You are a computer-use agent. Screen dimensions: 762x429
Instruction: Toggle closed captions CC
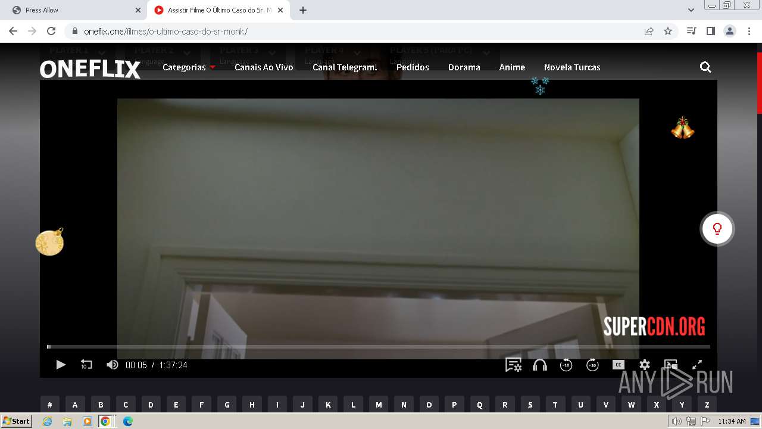[x=619, y=365]
